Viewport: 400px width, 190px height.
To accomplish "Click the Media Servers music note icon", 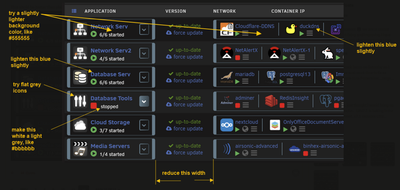I will point(80,149).
